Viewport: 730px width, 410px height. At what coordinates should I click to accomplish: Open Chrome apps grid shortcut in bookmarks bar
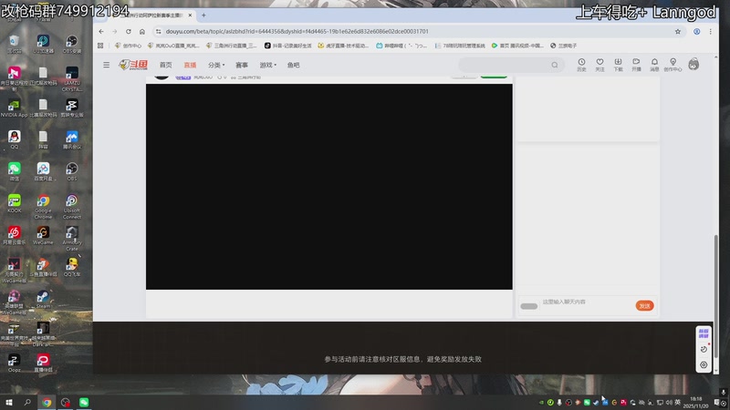coord(100,46)
